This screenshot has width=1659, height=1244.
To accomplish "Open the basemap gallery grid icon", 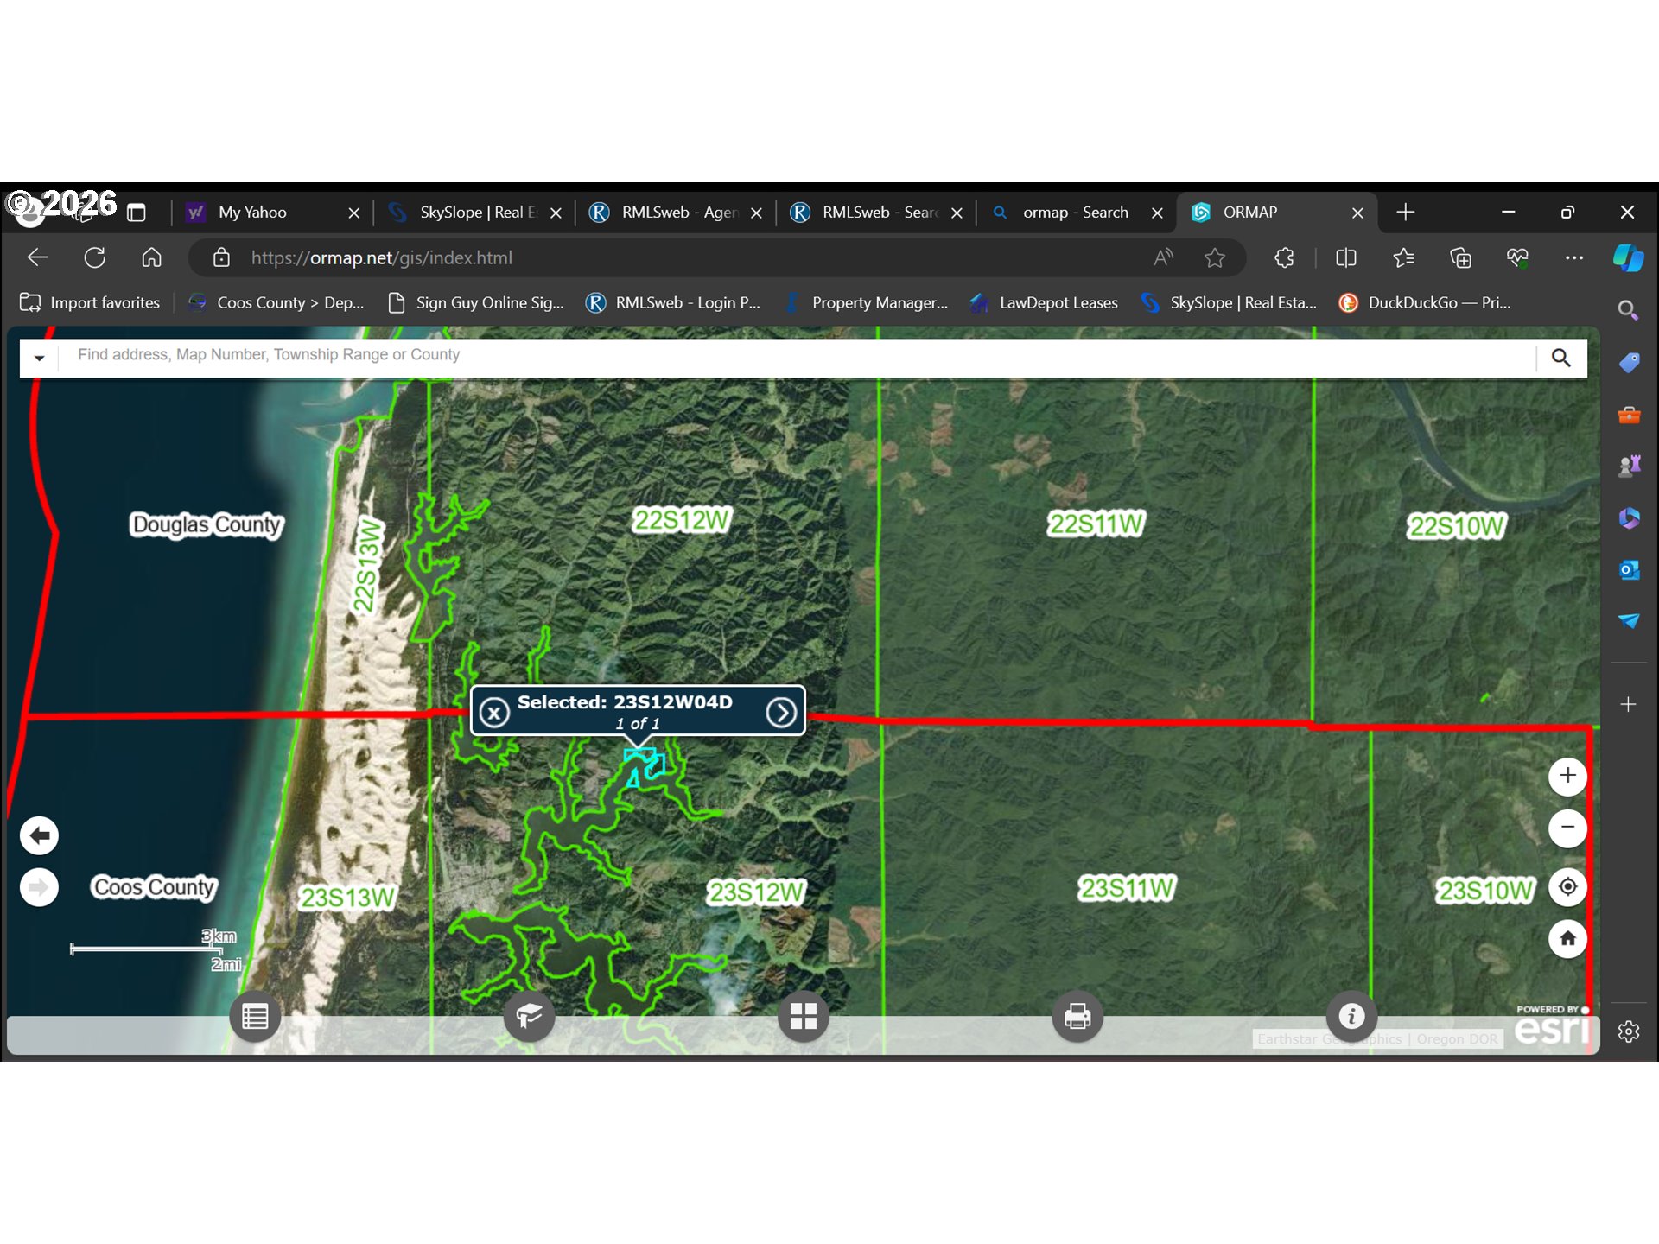I will click(804, 1017).
